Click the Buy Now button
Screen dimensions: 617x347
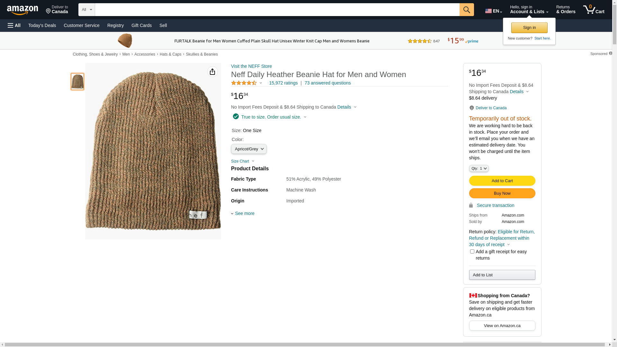tap(502, 193)
